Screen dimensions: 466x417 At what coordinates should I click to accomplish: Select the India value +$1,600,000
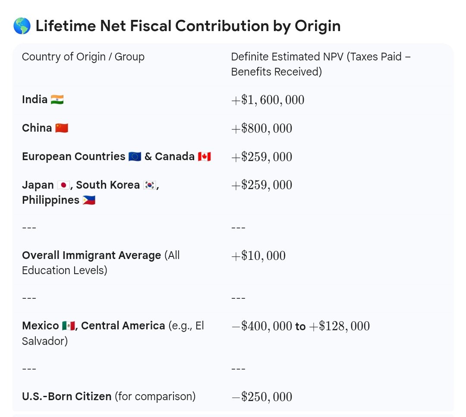click(x=268, y=100)
